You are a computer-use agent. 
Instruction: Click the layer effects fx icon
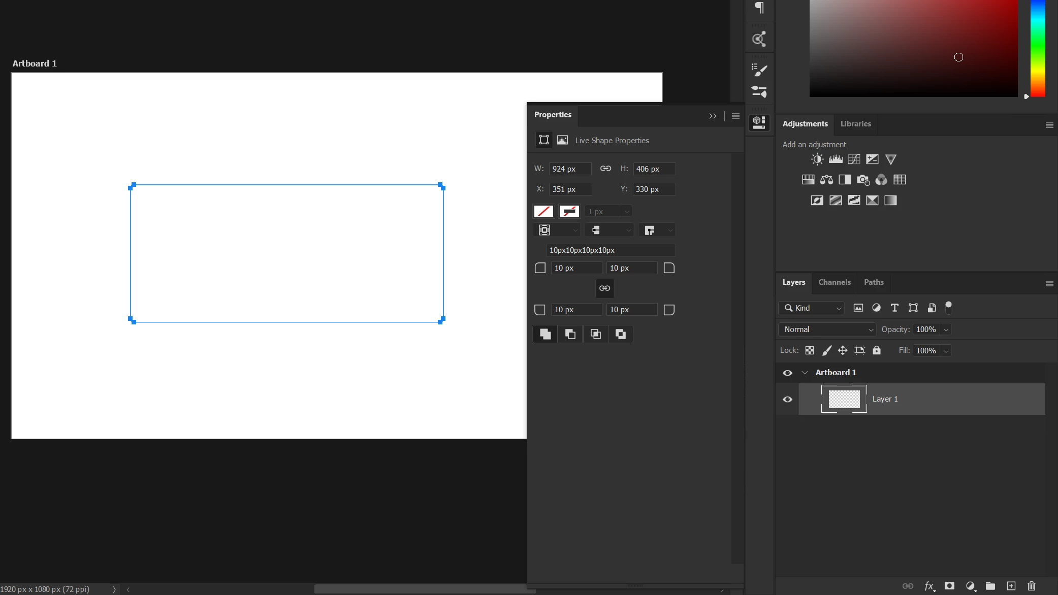coord(929,586)
